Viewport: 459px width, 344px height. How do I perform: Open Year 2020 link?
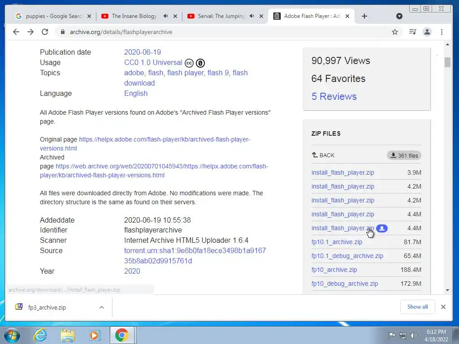click(x=132, y=271)
